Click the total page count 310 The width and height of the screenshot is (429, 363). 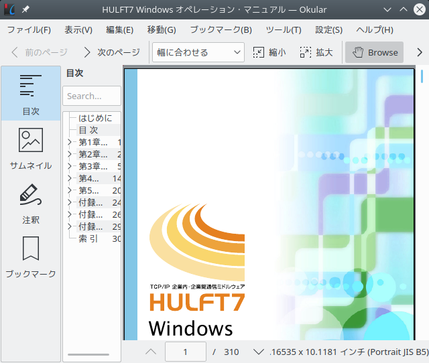pos(231,352)
